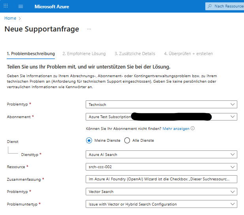Expand the top Problemtyp dropdown showing Technisch

(161, 104)
